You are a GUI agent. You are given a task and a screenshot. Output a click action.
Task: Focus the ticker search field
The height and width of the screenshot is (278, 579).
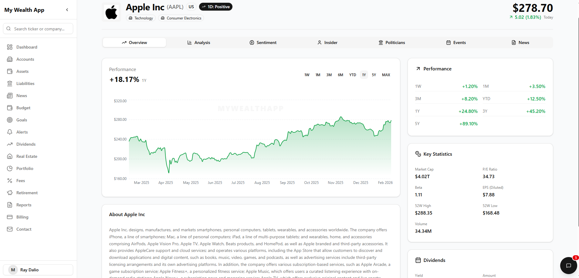pos(38,29)
